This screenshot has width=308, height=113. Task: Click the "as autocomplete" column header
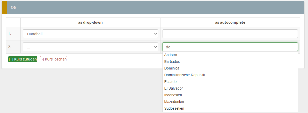pyautogui.click(x=230, y=22)
